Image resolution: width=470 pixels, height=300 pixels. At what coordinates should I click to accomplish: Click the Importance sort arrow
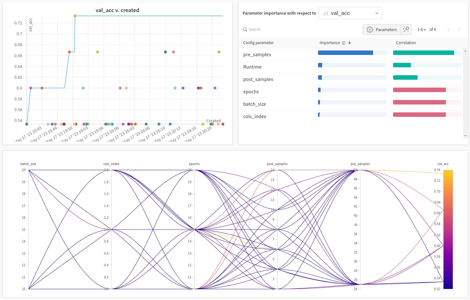(349, 43)
